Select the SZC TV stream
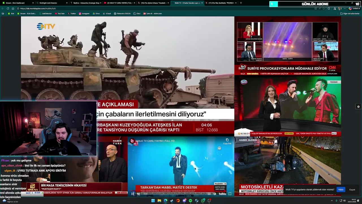 coord(288,106)
